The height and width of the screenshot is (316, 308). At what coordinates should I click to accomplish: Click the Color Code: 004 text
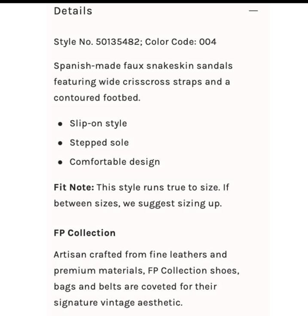(x=180, y=42)
